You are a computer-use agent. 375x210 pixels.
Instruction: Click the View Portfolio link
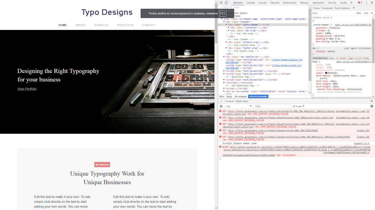pos(27,89)
